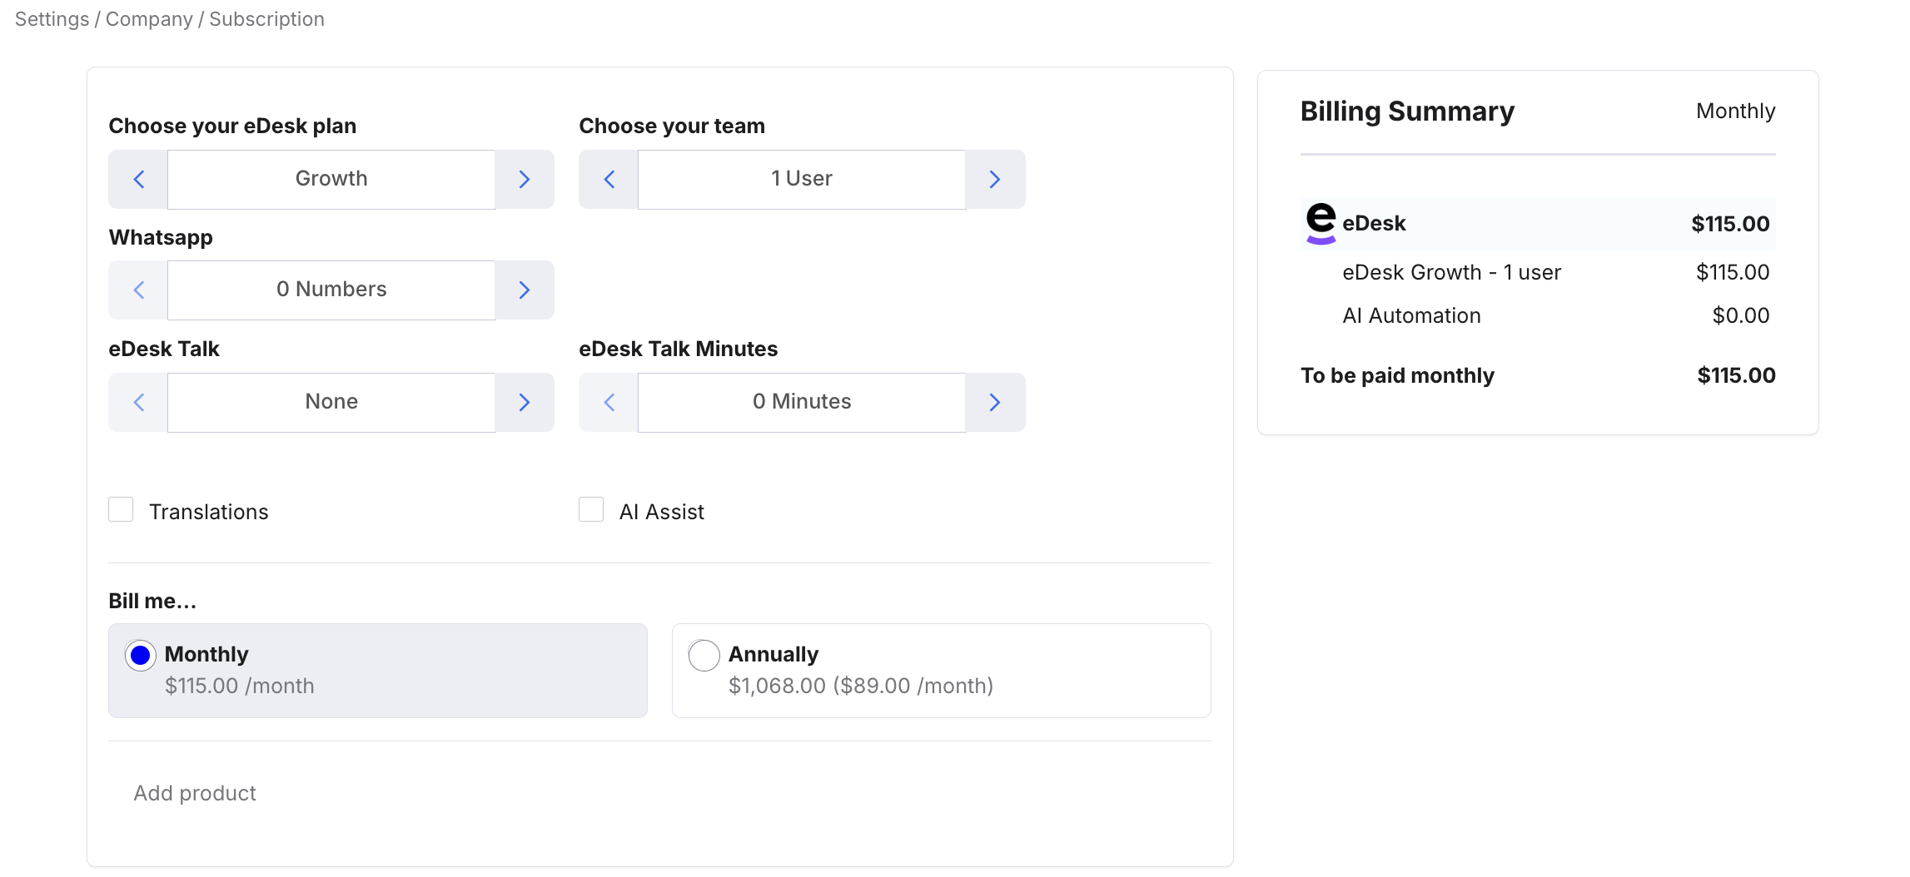Open the Company breadcrumb link
The height and width of the screenshot is (877, 1910).
[x=149, y=18]
